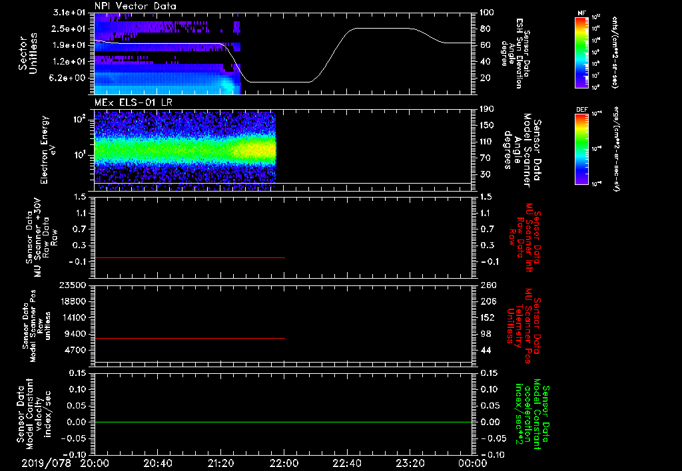Click the '9400' scanner position tick label
Viewport: 682px width, 471px height.
tap(76, 334)
